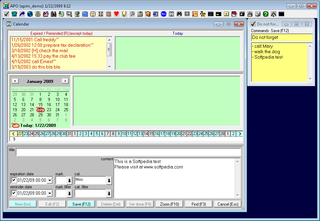Viewport: 320px width, 221px height.
Task: Toggle the expiration date checkbox
Action: 14,180
